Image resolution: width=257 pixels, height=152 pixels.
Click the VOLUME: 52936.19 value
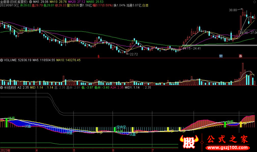click(x=18, y=60)
